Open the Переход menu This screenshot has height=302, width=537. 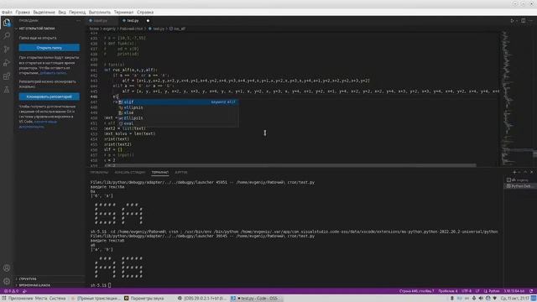77,12
